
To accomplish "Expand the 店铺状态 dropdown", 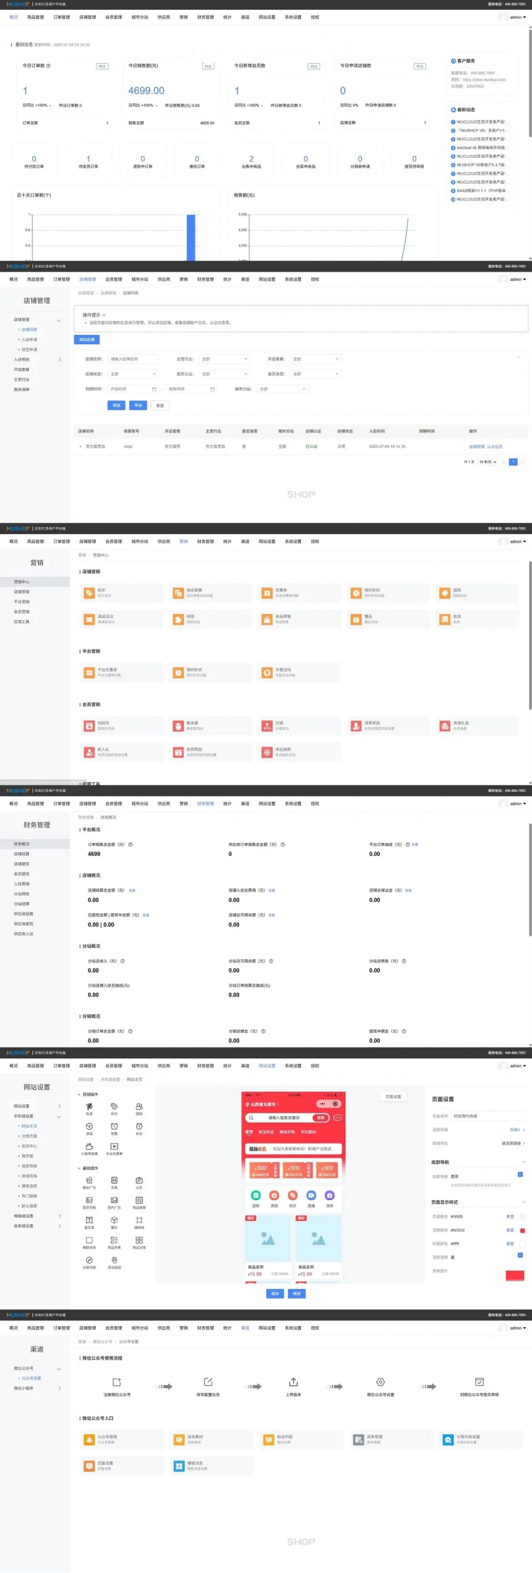I will pos(133,374).
